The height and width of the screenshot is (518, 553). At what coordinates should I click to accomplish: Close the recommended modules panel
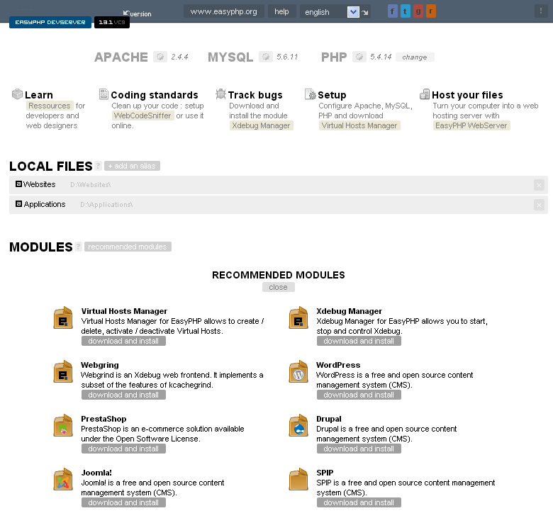(x=278, y=287)
